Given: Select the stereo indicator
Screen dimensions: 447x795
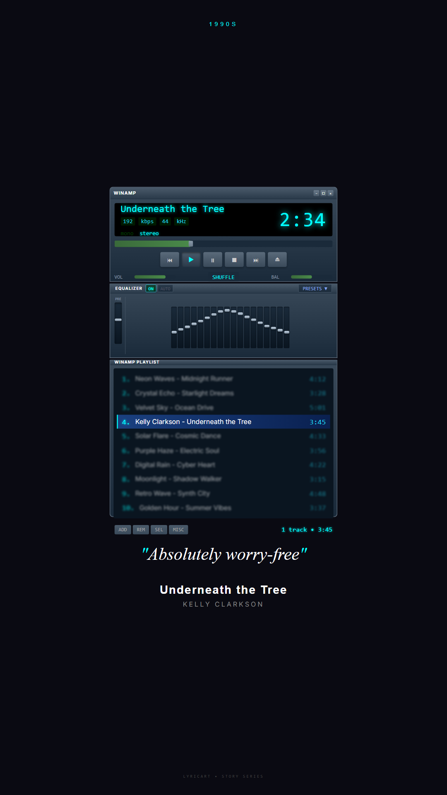Looking at the screenshot, I should coord(149,234).
